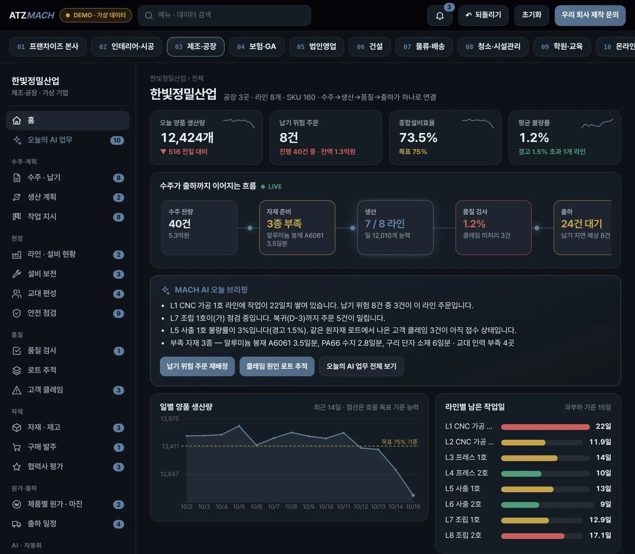Click 클레임 원인 로트 추적 button
Screen dimensions: 635x554
[x=277, y=366]
